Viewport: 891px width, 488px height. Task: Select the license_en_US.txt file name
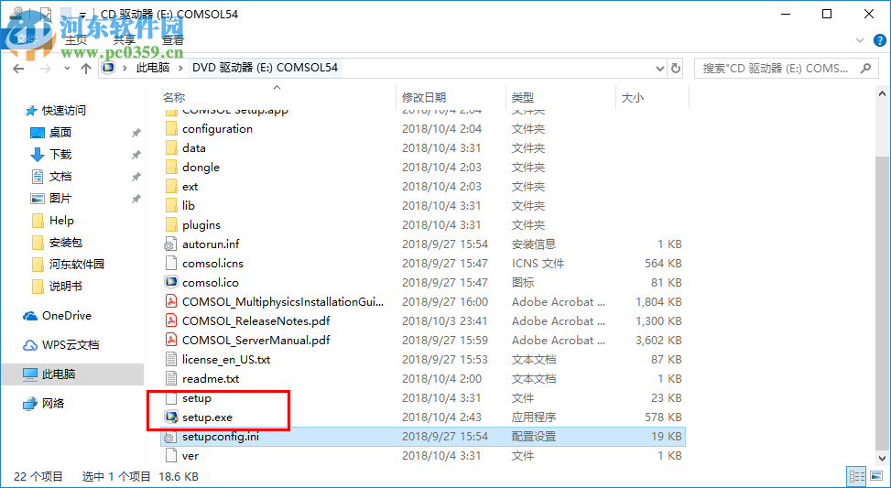(x=226, y=360)
